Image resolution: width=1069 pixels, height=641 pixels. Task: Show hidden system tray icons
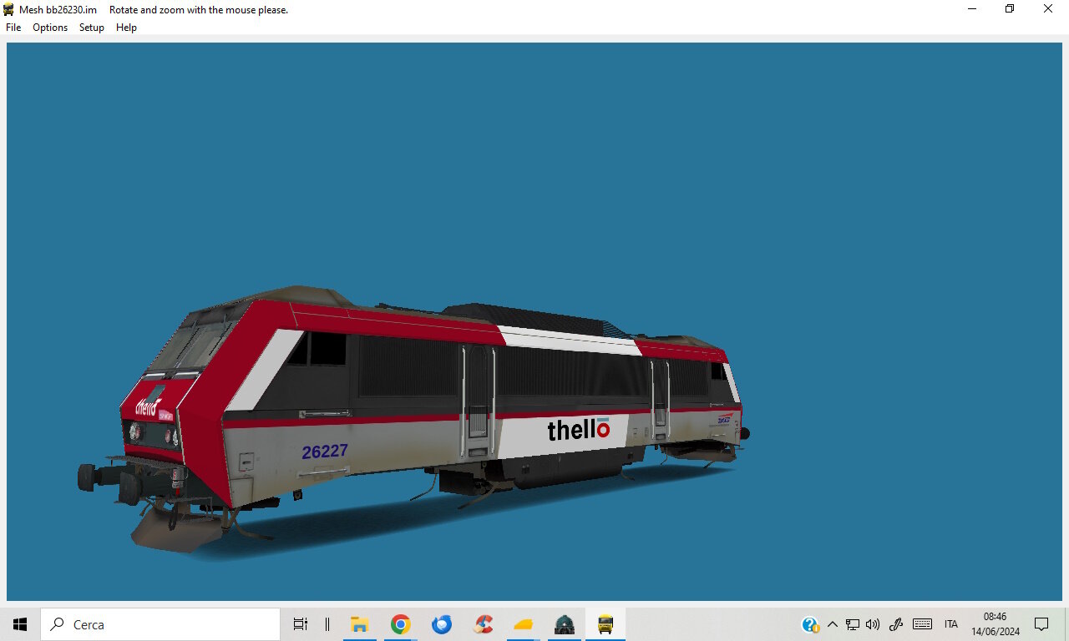coord(832,624)
